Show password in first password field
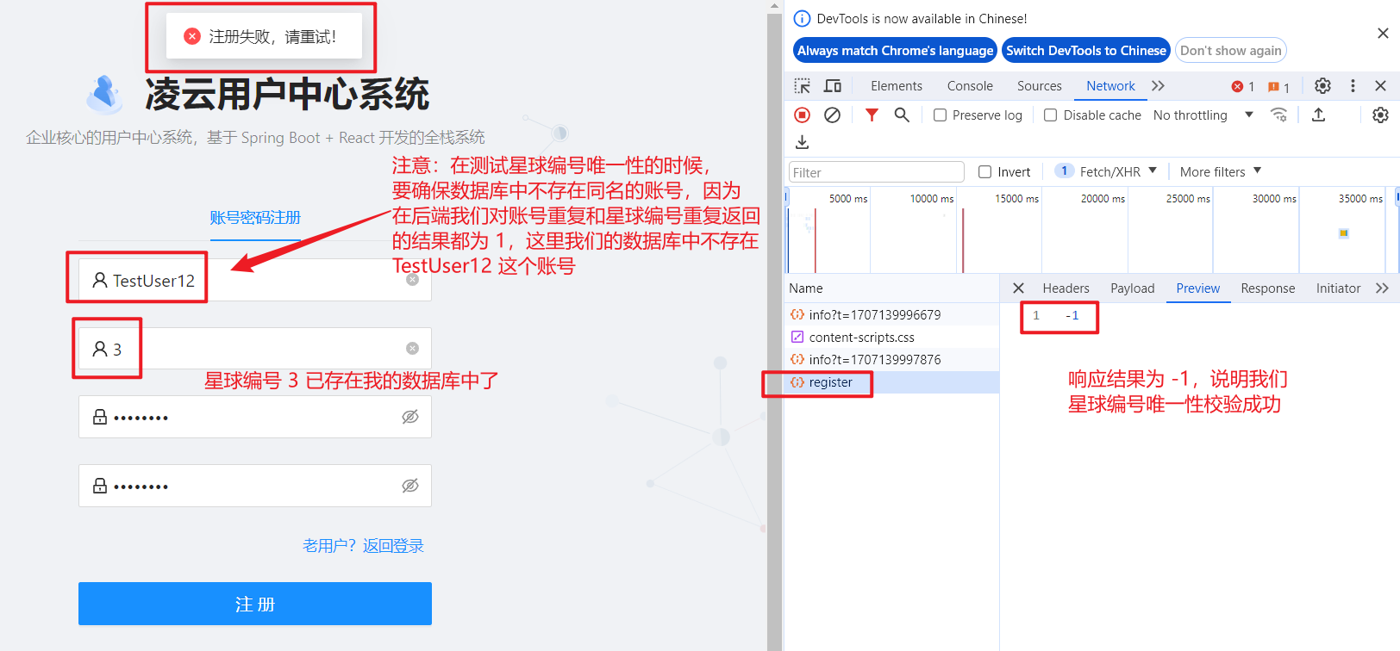The height and width of the screenshot is (651, 1400). coord(410,417)
